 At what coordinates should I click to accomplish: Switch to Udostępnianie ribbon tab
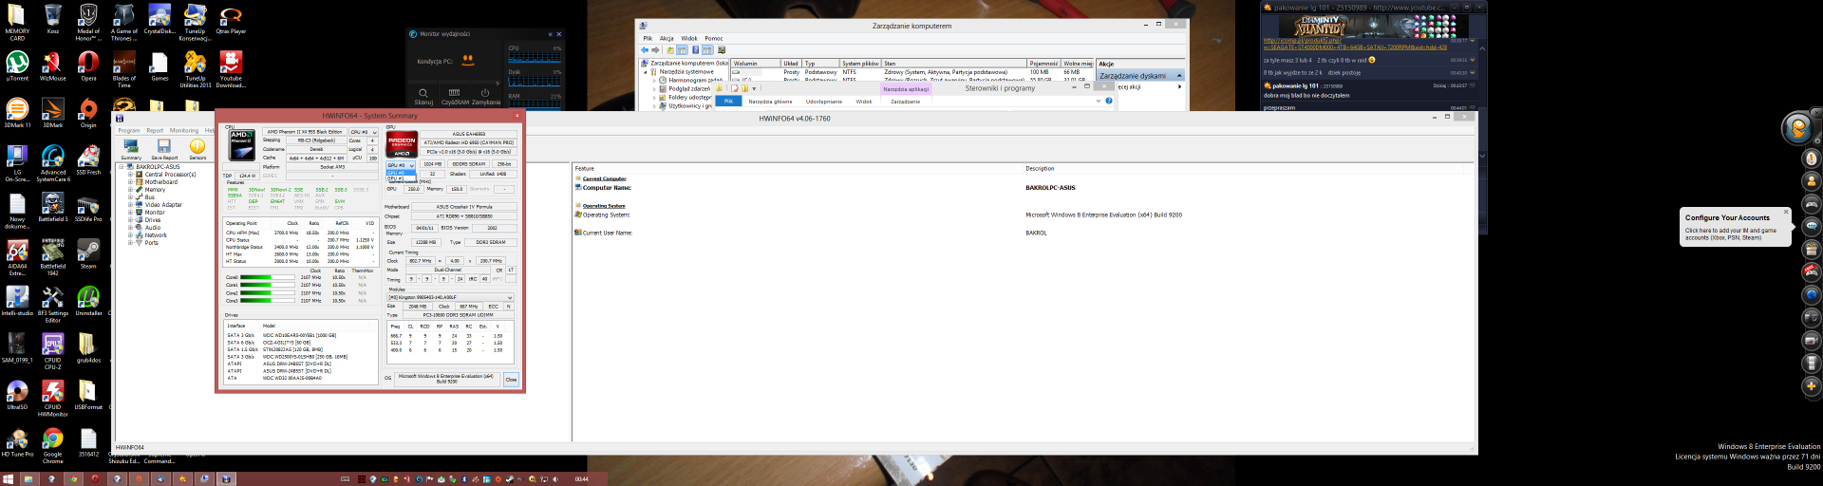click(824, 102)
